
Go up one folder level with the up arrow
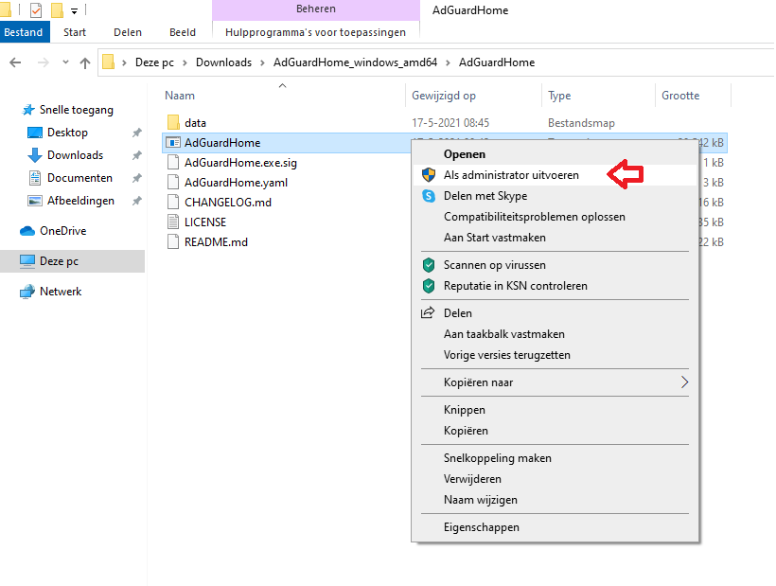coord(85,62)
